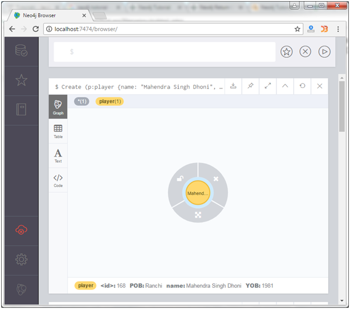This screenshot has height=309, width=350.
Task: Close the Create query result frame
Action: pos(320,86)
